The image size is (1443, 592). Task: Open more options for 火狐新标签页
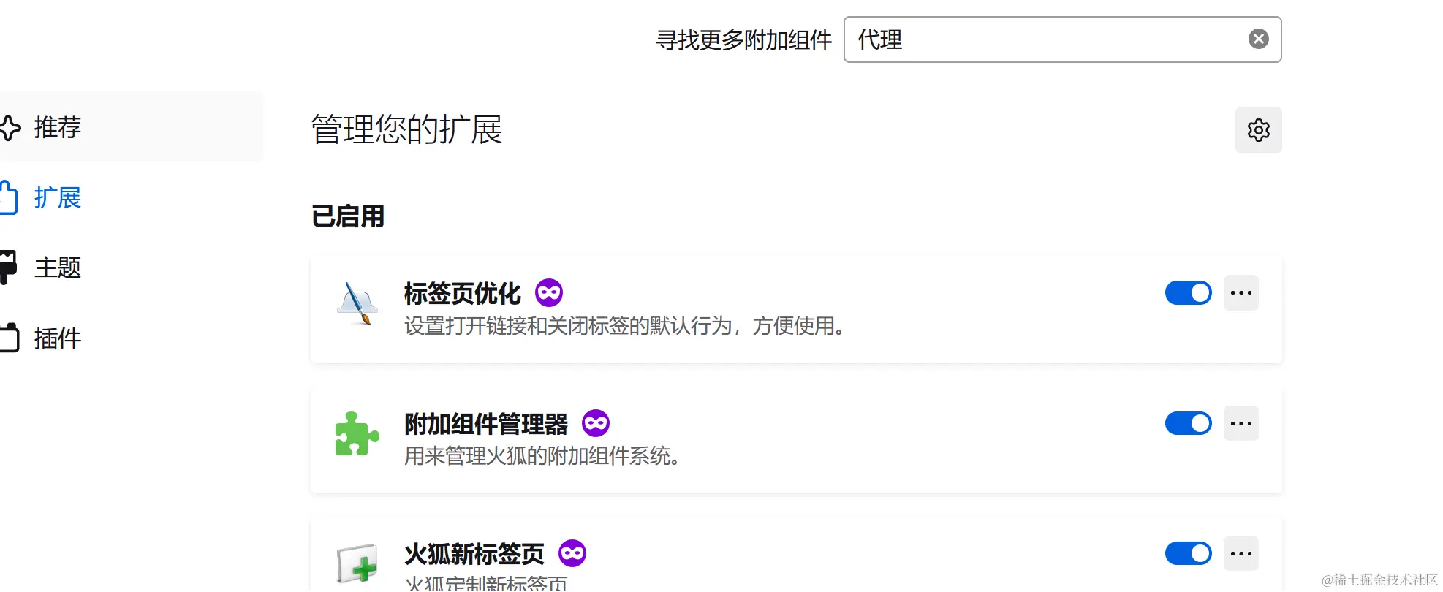coord(1241,553)
